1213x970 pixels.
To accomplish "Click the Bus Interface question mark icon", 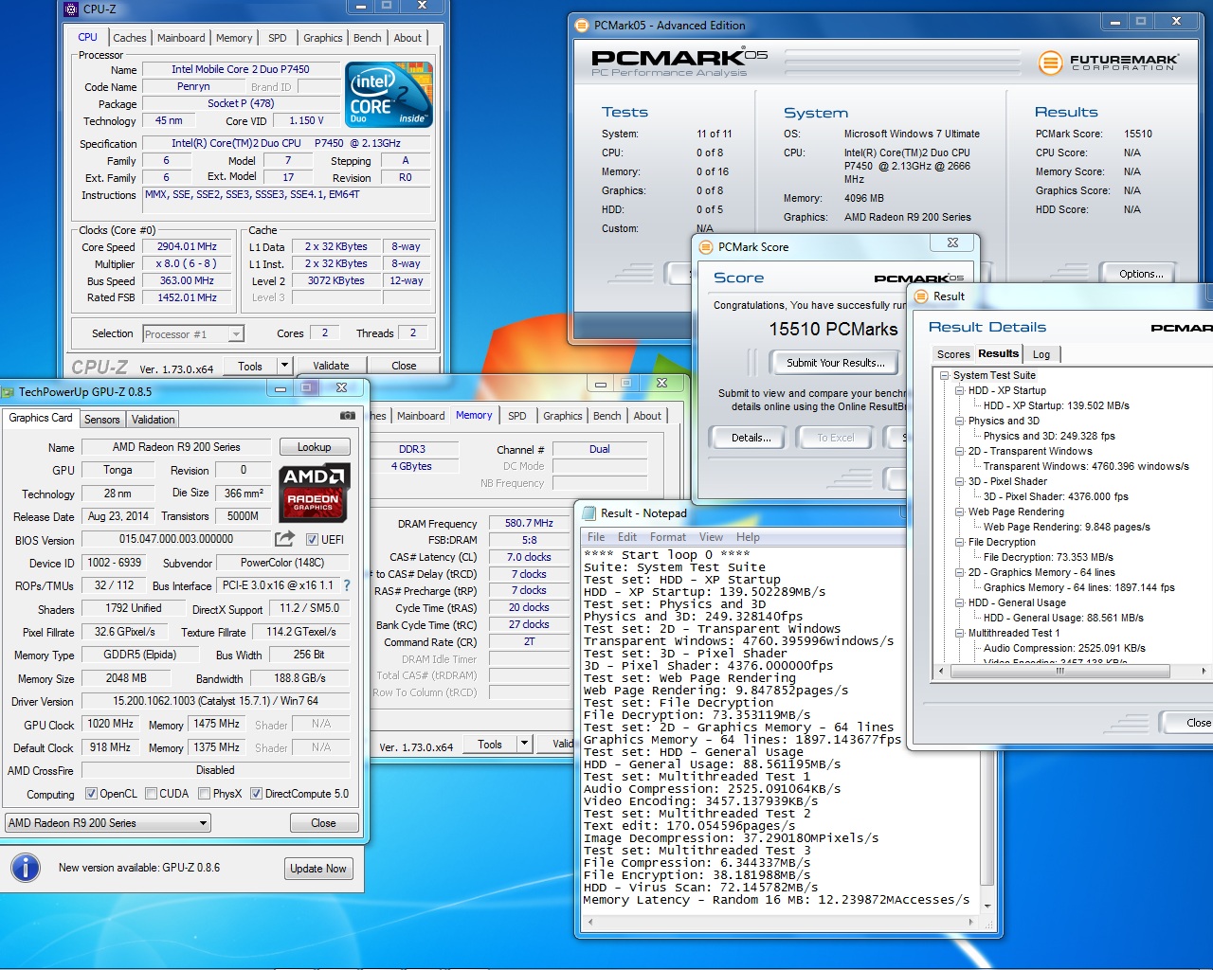I will [x=347, y=585].
